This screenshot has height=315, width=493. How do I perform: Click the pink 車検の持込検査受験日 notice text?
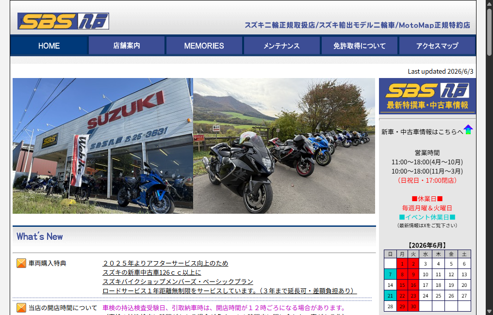pyautogui.click(x=224, y=308)
